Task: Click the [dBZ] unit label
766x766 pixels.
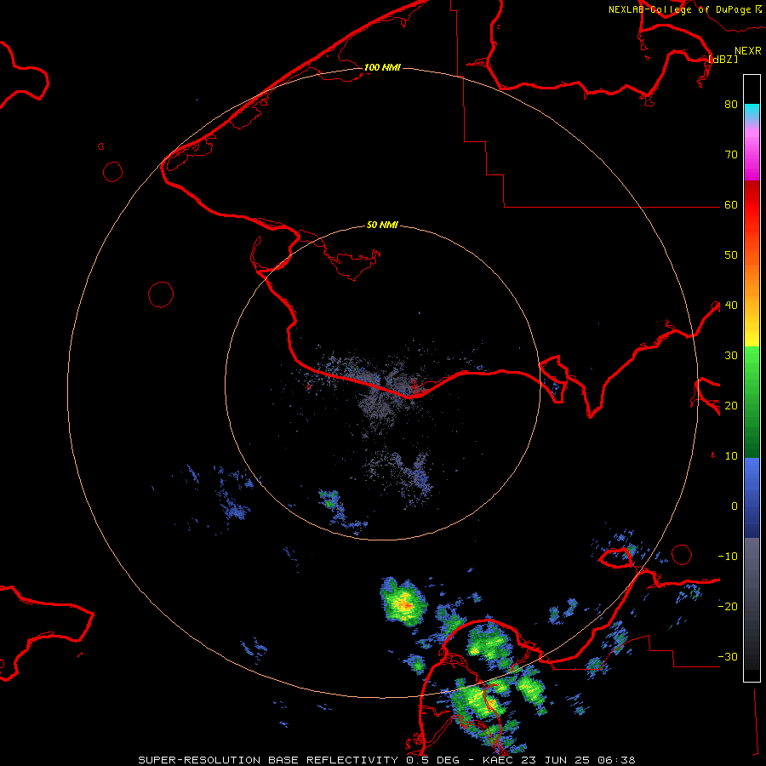Action: point(723,59)
